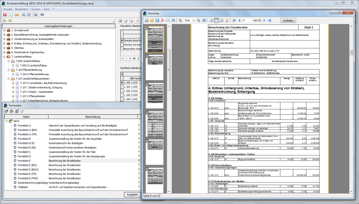Expand the 5. Oberbau tree node
The width and height of the screenshot is (359, 204).
coord(4,48)
